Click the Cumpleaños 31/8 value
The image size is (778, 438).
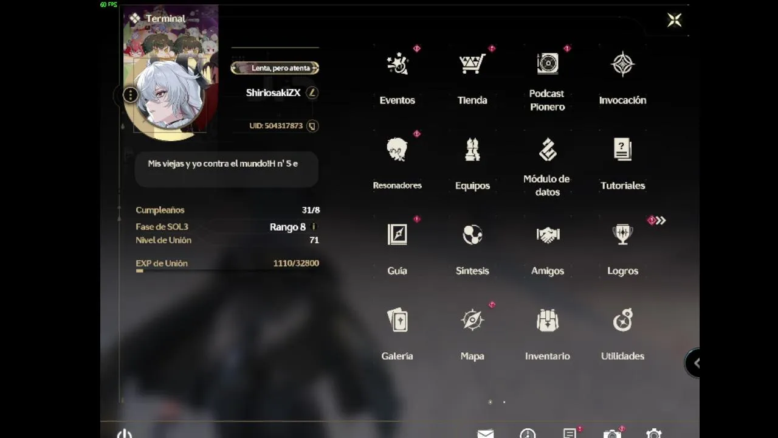[x=311, y=210]
